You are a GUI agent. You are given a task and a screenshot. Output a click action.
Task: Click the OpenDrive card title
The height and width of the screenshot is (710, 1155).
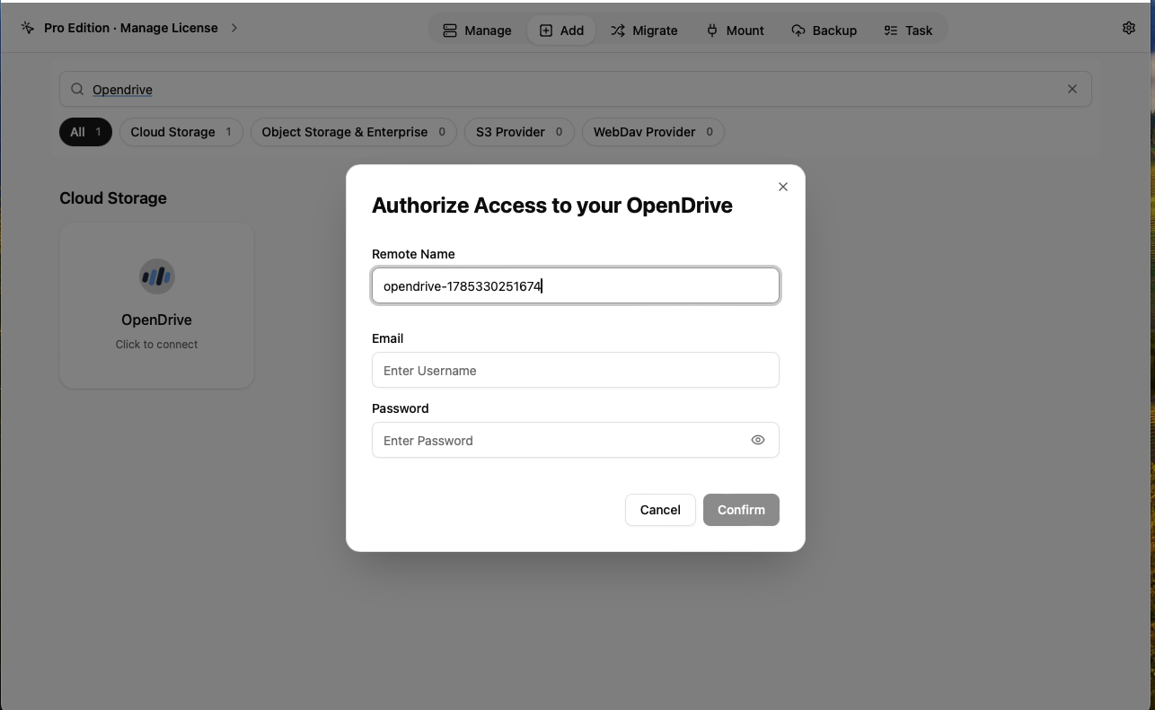[x=156, y=320]
